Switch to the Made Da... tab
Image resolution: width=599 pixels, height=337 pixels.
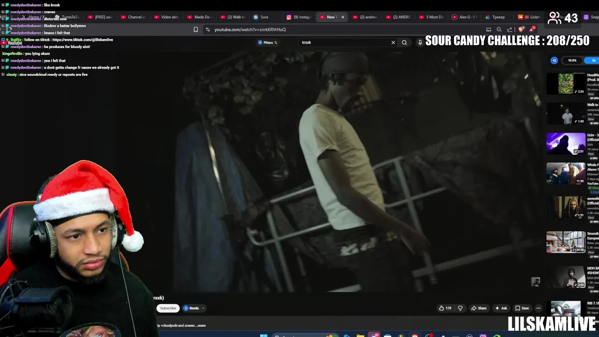[199, 17]
